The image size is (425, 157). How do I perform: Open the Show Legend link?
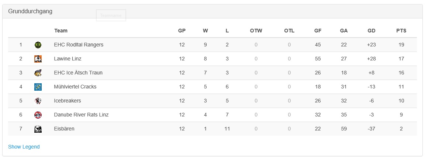(24, 147)
